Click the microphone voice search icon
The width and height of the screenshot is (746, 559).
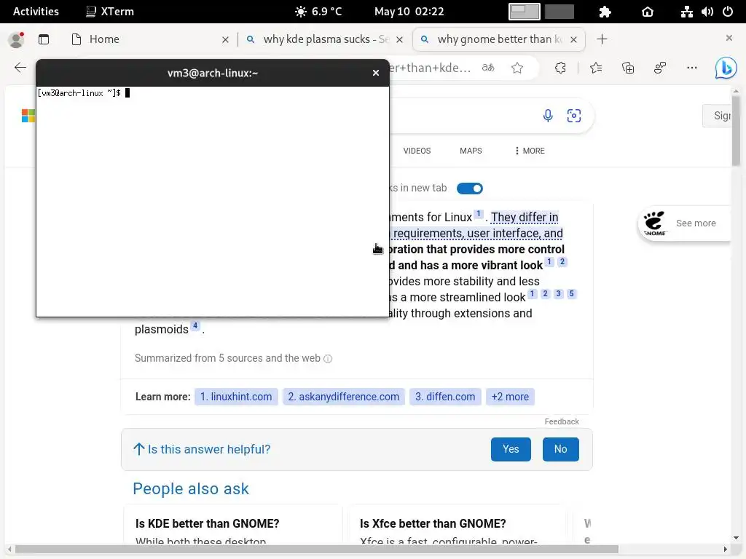[x=548, y=116]
